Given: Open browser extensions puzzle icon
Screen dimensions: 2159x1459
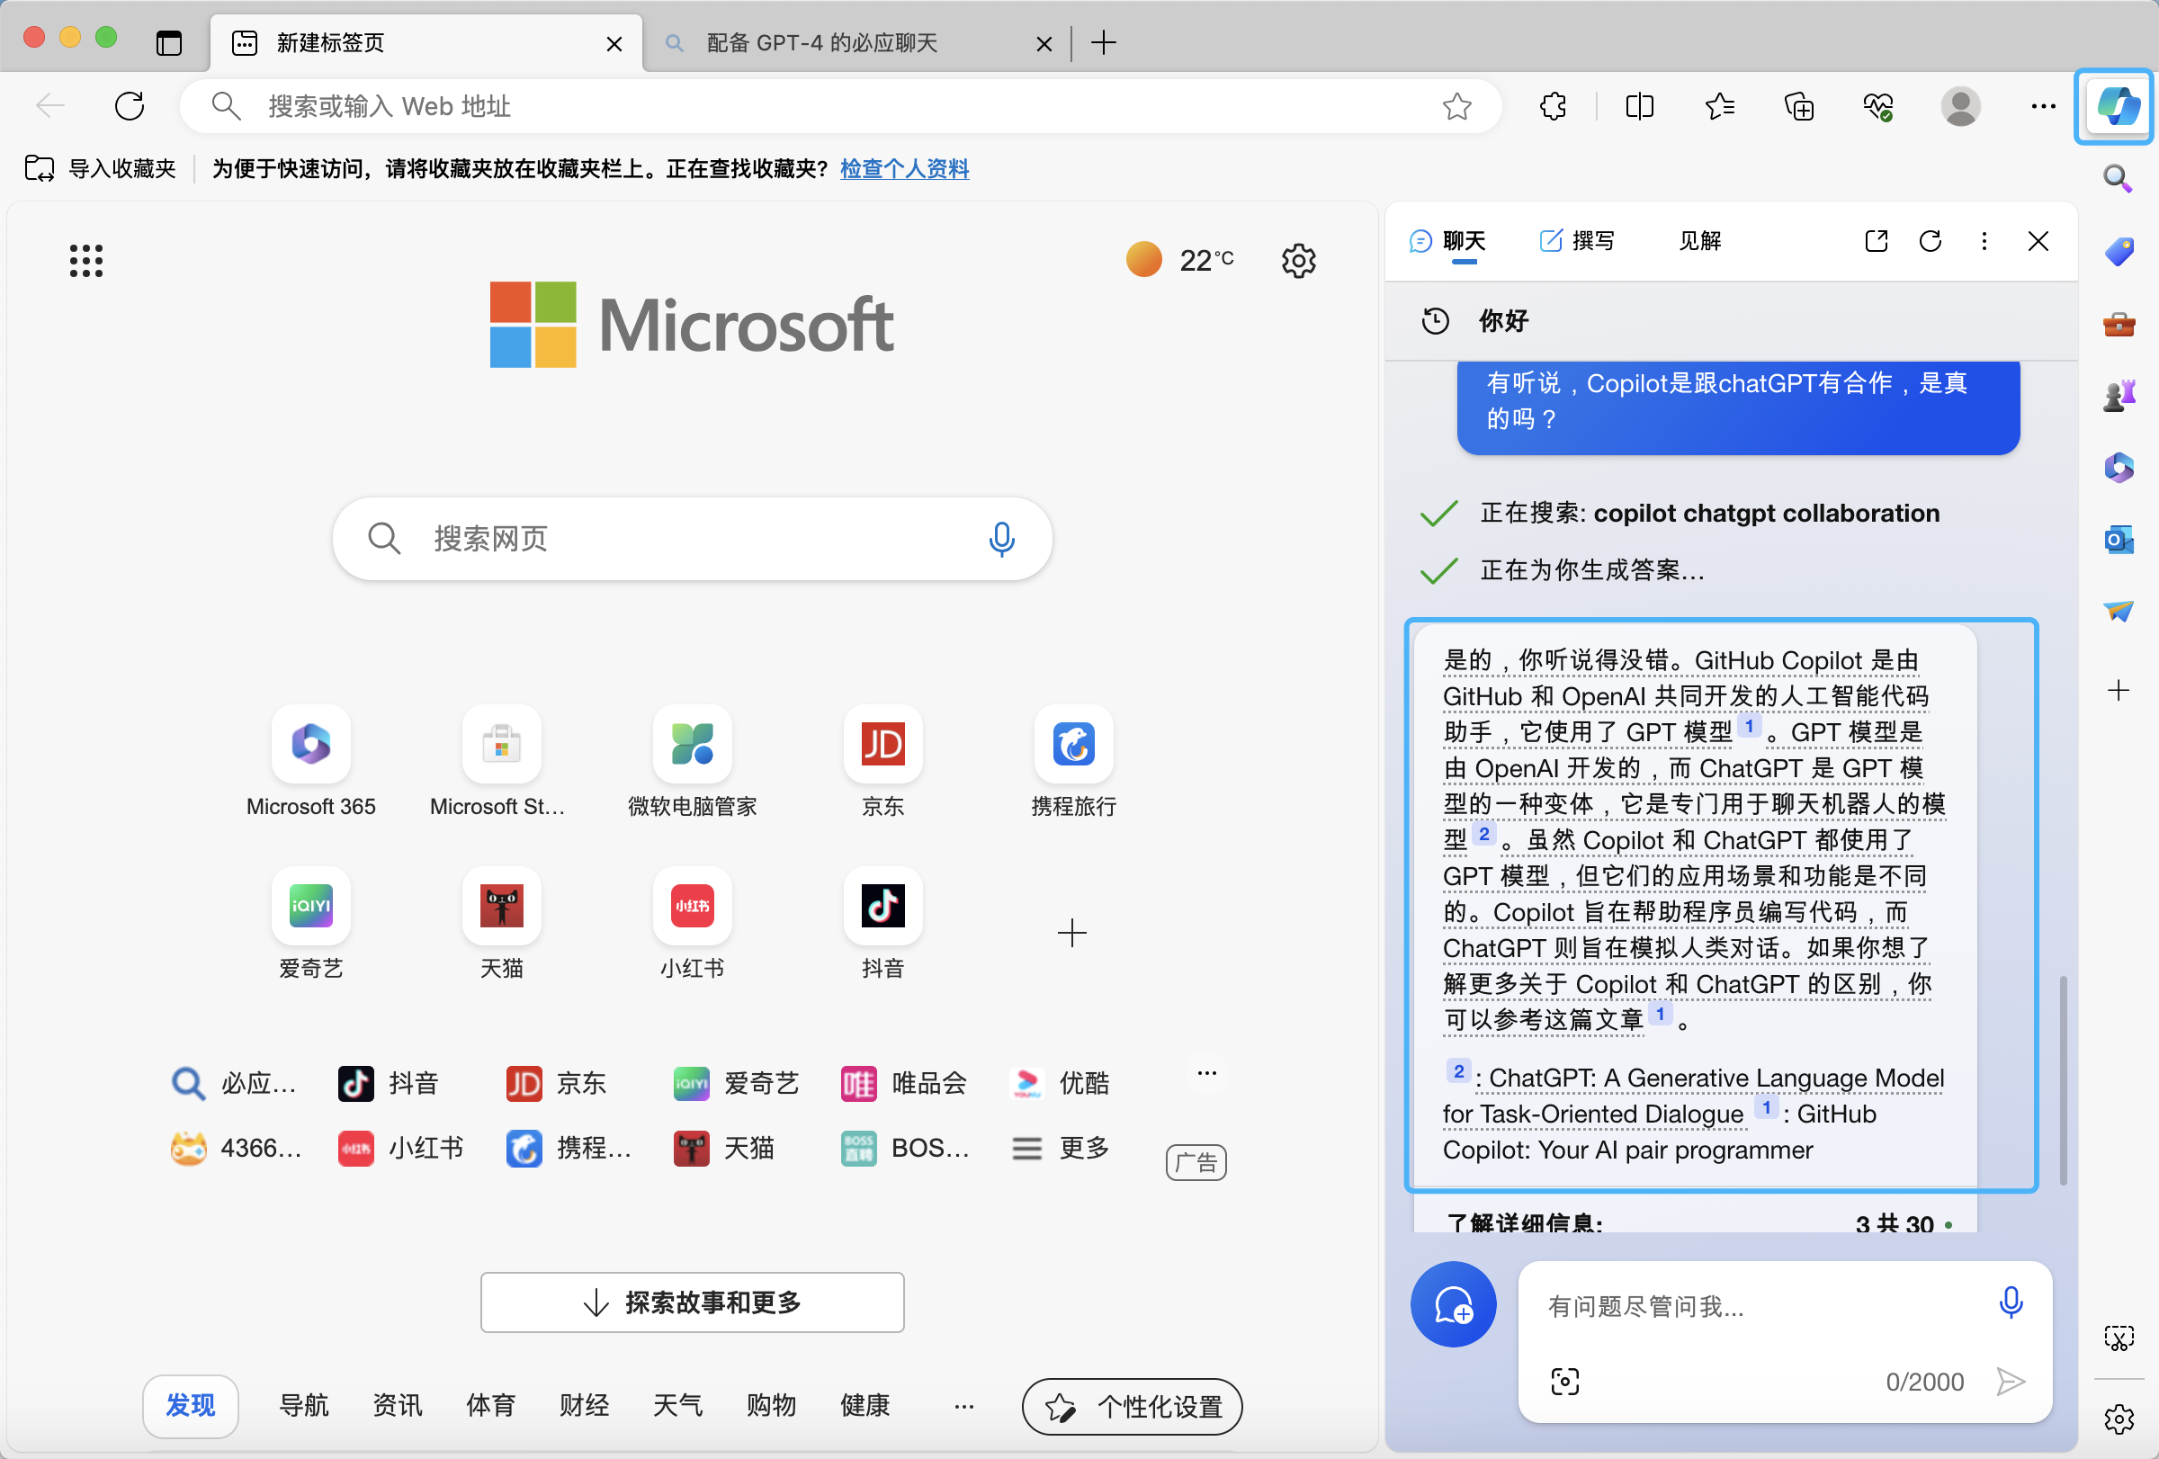Looking at the screenshot, I should 1553,107.
